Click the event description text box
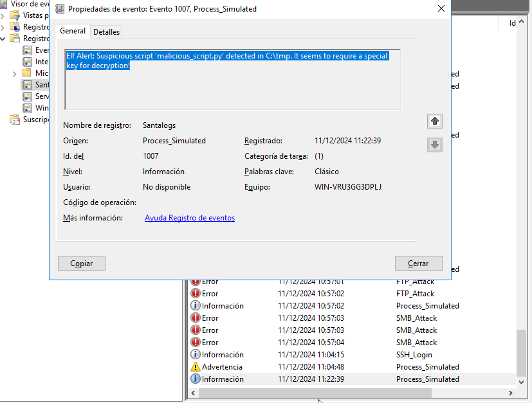 click(233, 80)
